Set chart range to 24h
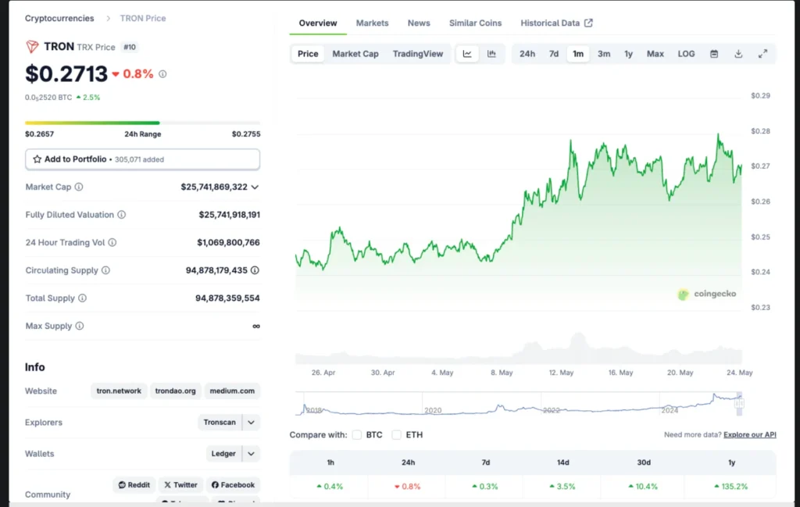 527,54
